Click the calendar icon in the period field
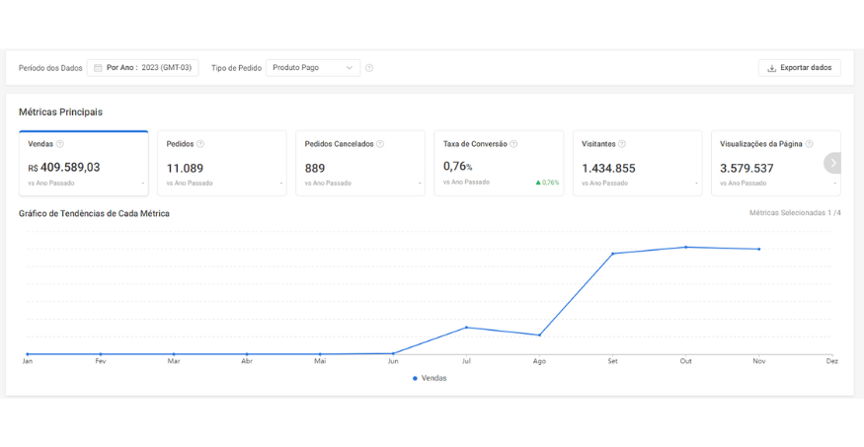This screenshot has height=447, width=864. (98, 68)
